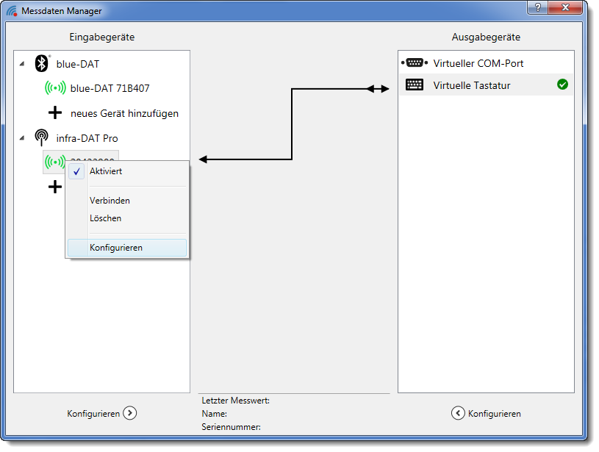The width and height of the screenshot is (599, 452).
Task: Select the blue-DAT tree node
Action: tap(78, 64)
